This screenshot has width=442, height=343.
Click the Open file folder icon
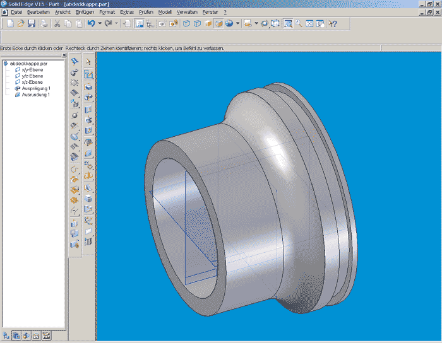click(21, 23)
